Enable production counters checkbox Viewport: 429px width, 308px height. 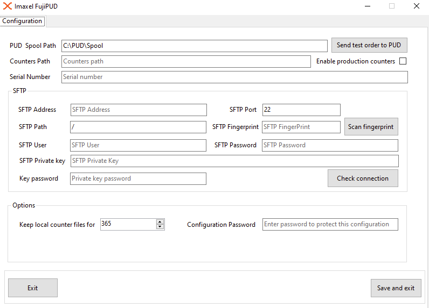coord(403,61)
